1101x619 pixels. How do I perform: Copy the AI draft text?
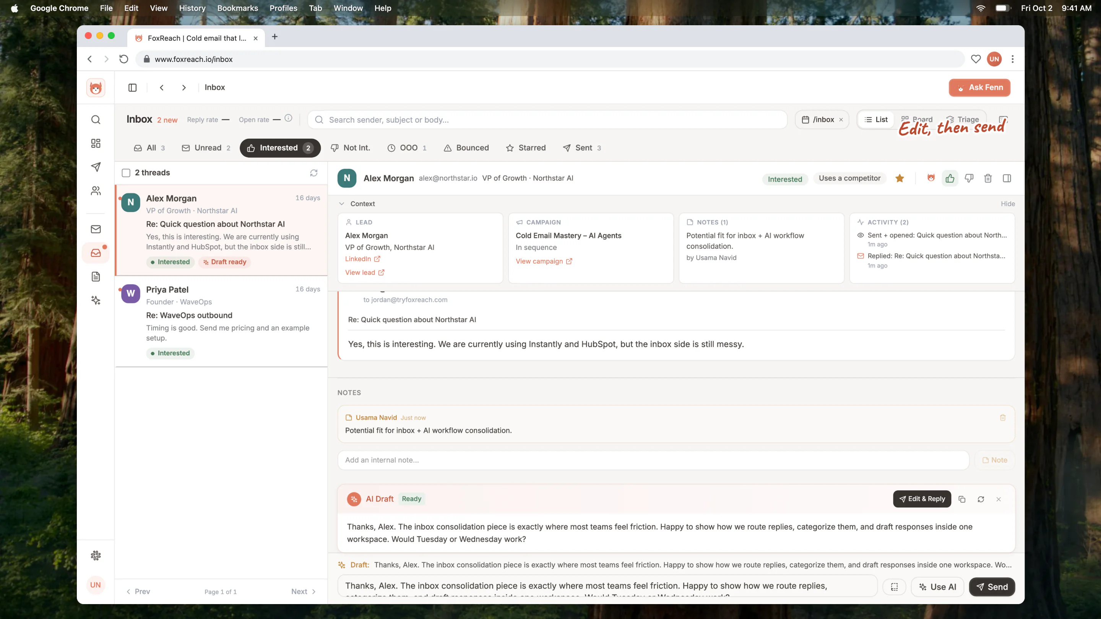(x=962, y=499)
